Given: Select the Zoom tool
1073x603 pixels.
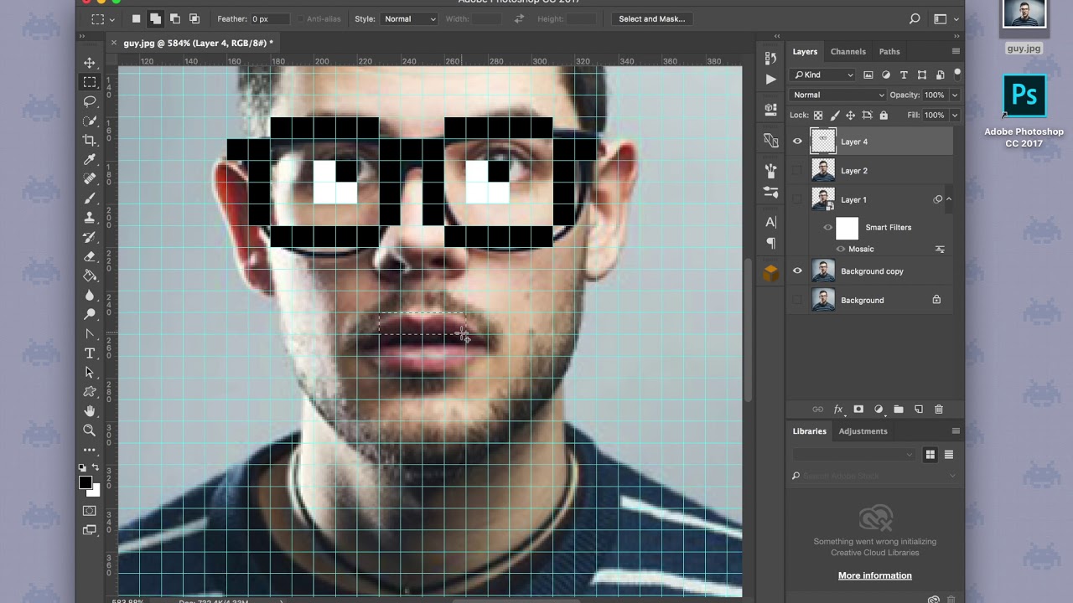Looking at the screenshot, I should [x=89, y=430].
